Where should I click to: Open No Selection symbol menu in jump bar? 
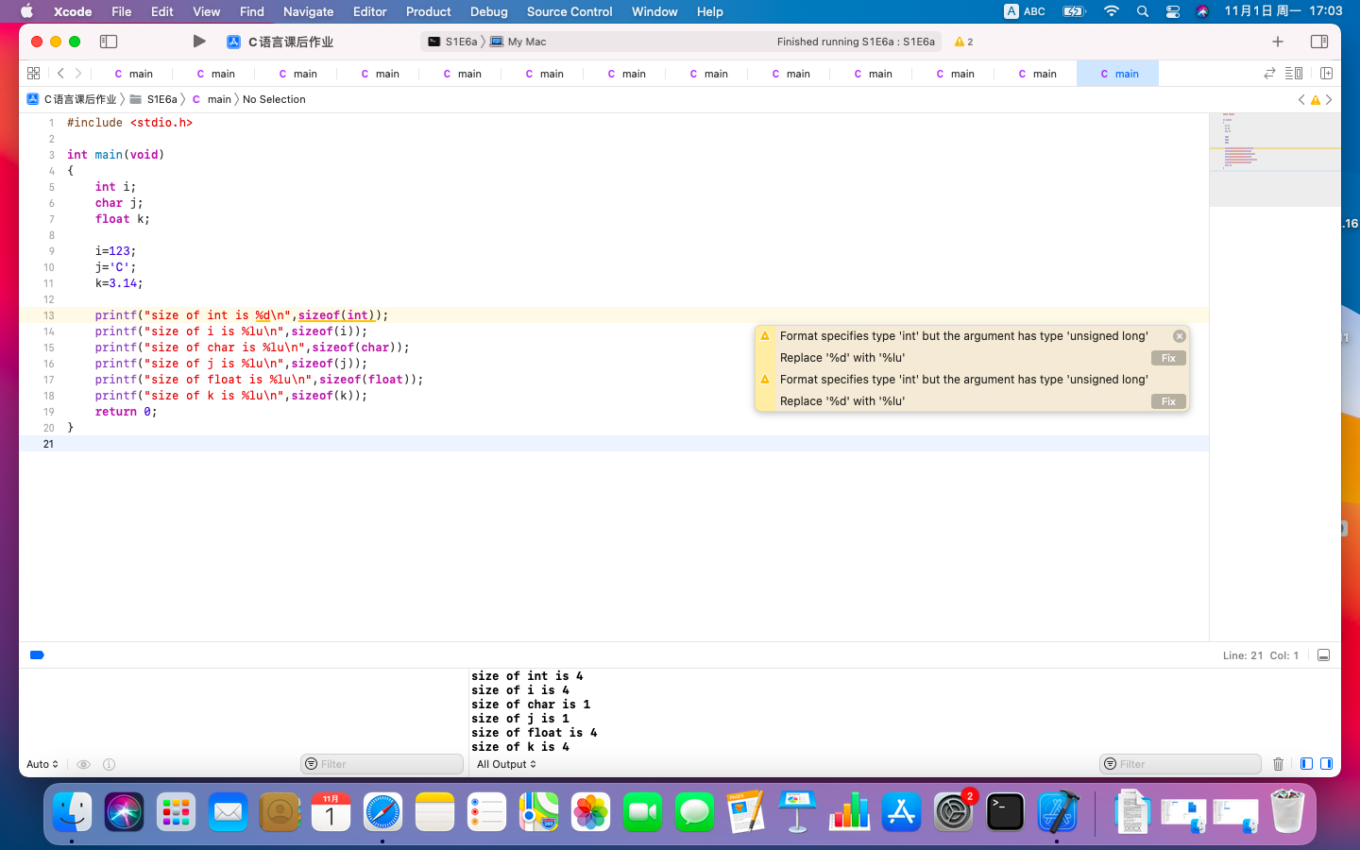(x=274, y=99)
